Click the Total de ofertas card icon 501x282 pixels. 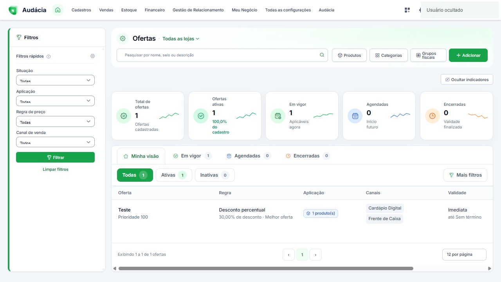124,116
